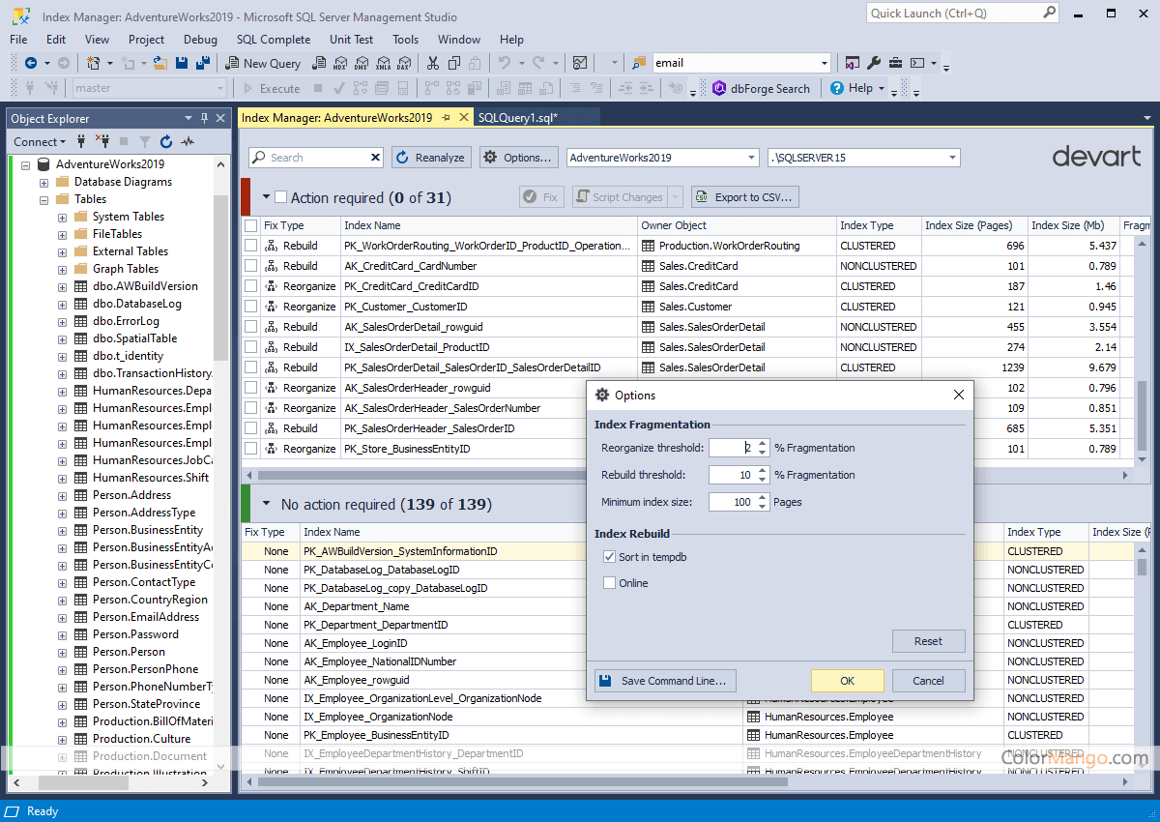Screen dimensions: 1160x822
Task: Click the Open File folder icon
Action: click(159, 63)
